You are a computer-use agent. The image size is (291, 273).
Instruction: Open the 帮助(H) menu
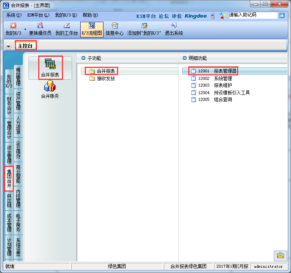coord(90,15)
